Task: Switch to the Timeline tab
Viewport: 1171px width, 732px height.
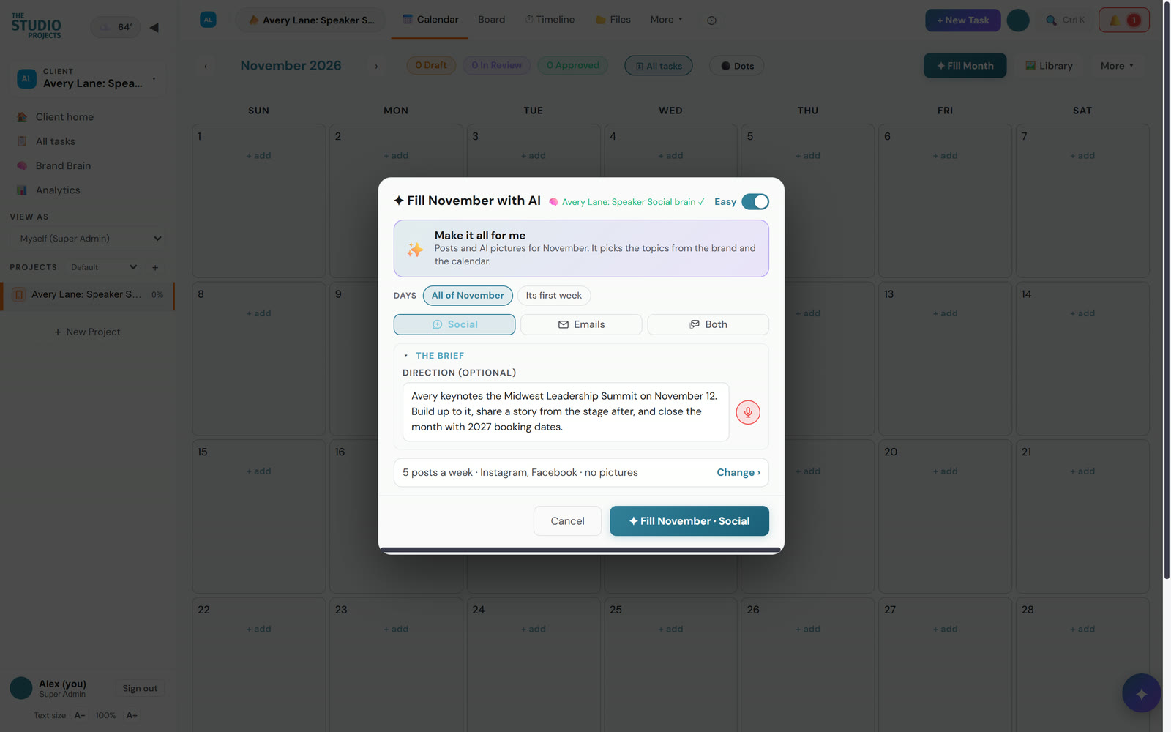Action: (550, 20)
